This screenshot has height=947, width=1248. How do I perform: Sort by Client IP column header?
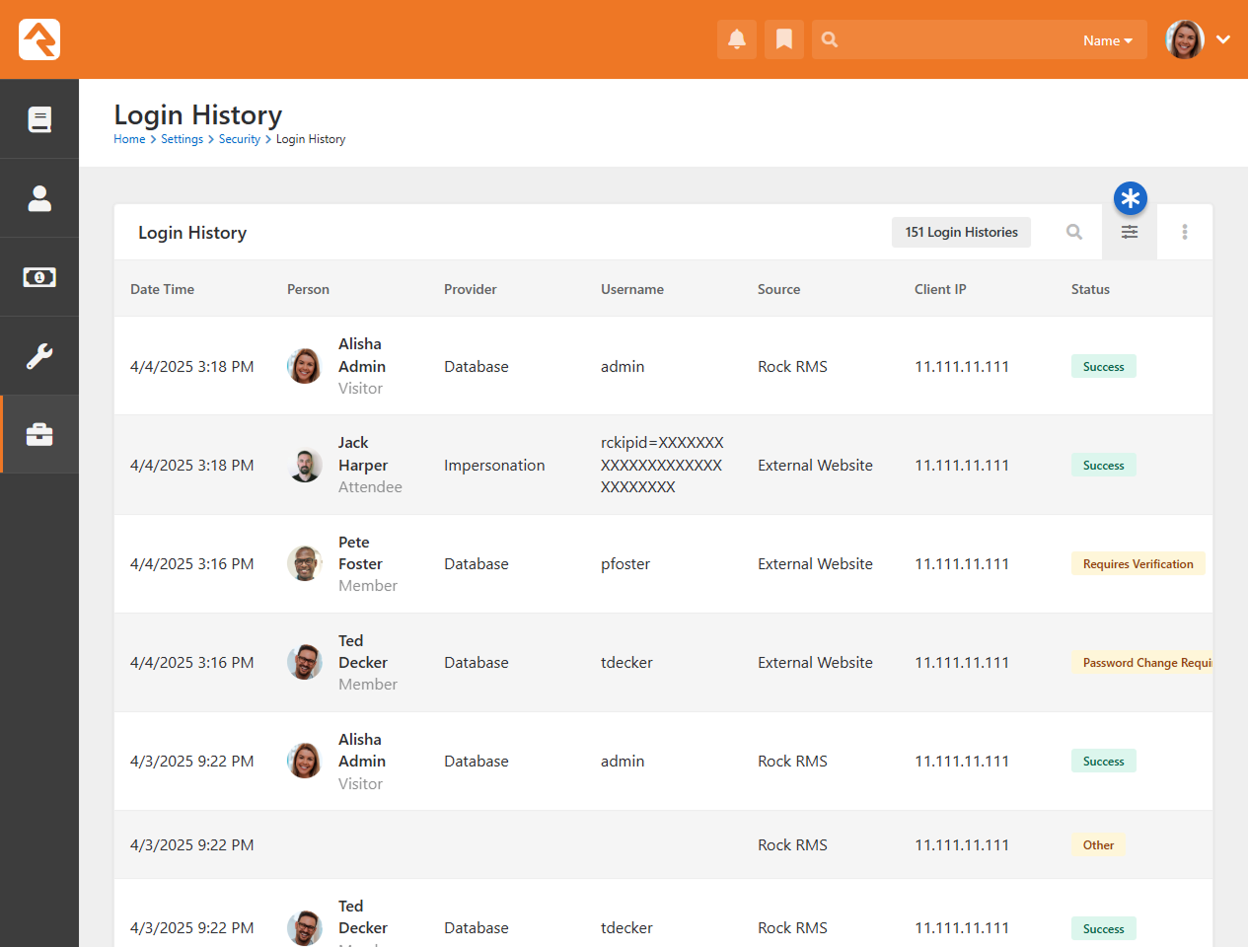[940, 289]
